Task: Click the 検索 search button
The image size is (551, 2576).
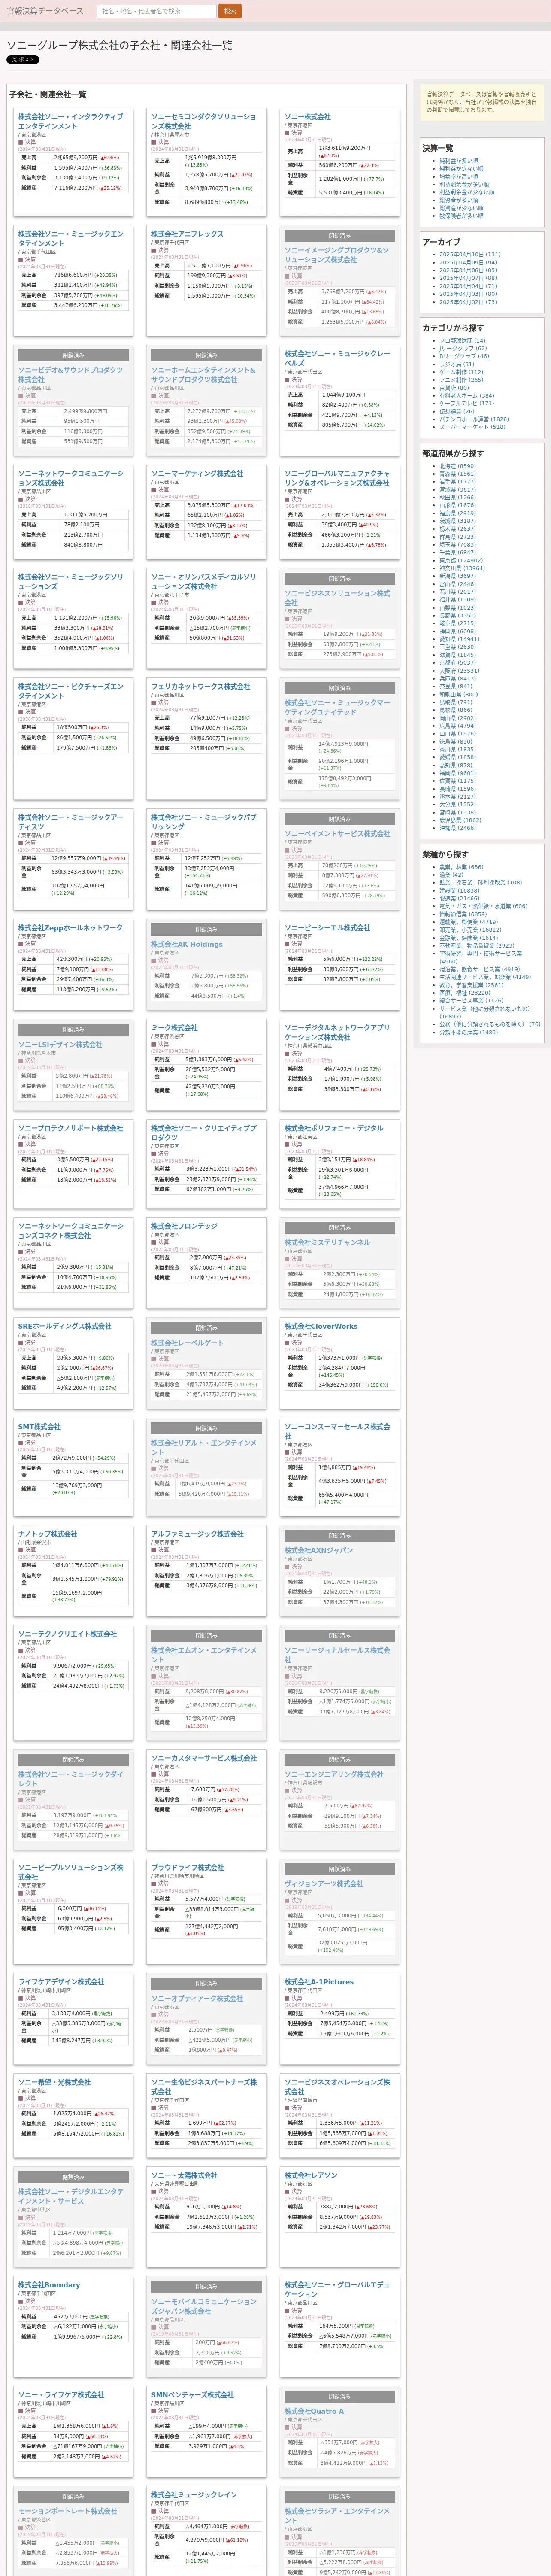Action: [229, 11]
